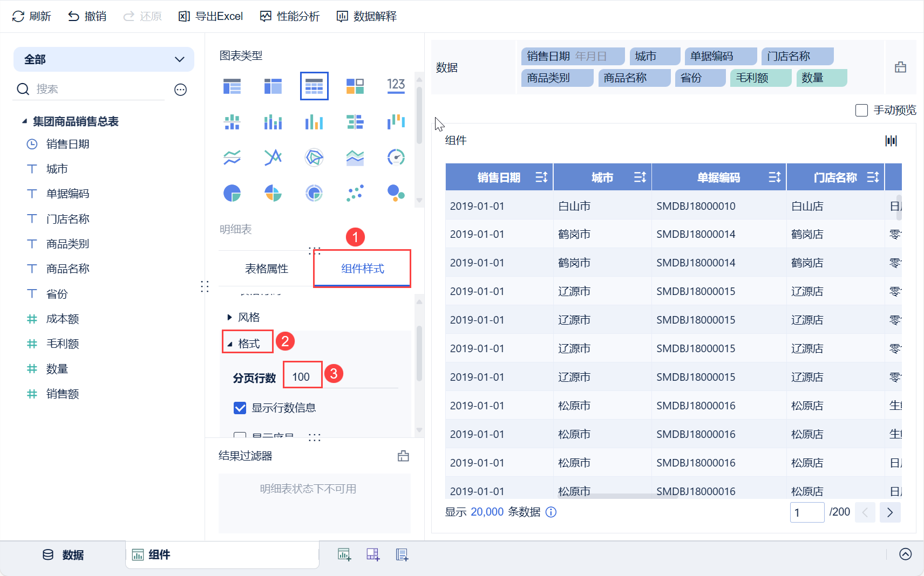Click the info icon beside 条数据
Image resolution: width=924 pixels, height=576 pixels.
click(x=551, y=512)
